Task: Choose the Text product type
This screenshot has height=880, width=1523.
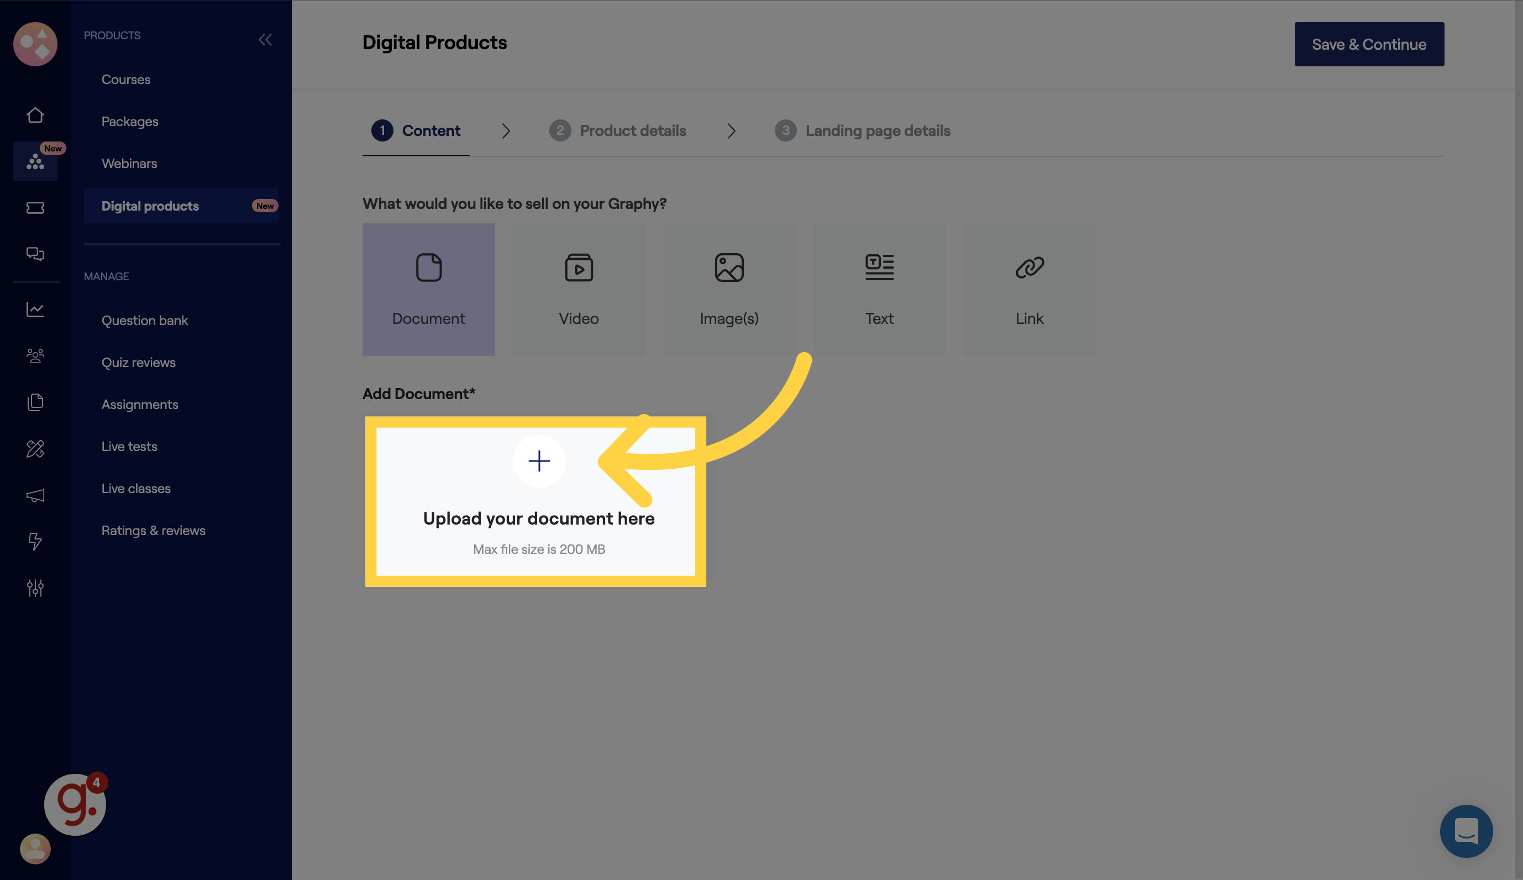Action: tap(879, 290)
